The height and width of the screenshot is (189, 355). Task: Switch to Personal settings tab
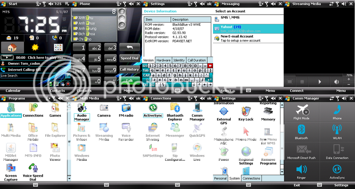[x=221, y=178]
